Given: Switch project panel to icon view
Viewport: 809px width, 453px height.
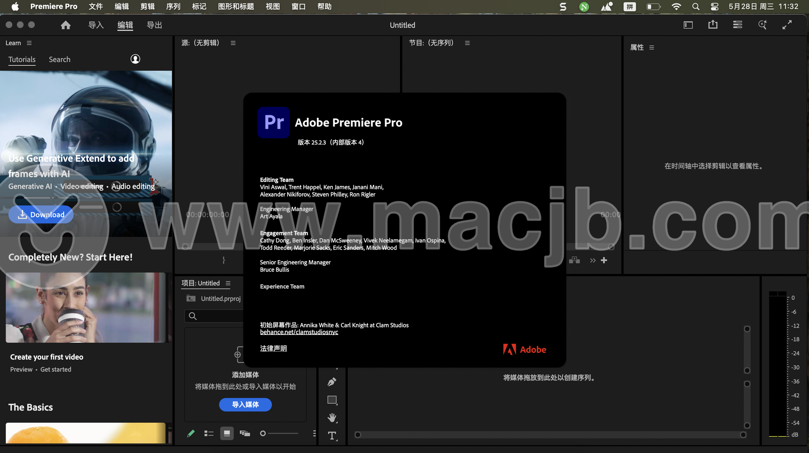Looking at the screenshot, I should coord(227,433).
